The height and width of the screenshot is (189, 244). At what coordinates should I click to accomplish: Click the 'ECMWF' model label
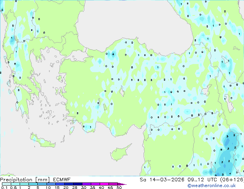coord(62,180)
